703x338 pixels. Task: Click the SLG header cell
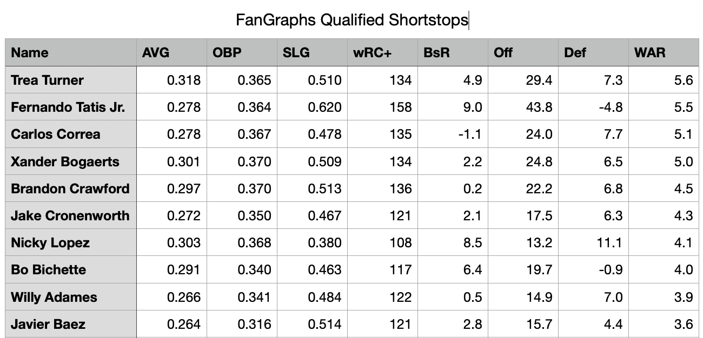pyautogui.click(x=311, y=52)
